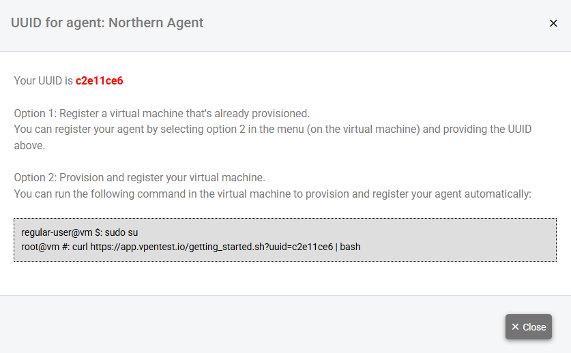Click the 'regular-user@vm $:' prompt
The image size is (571, 353).
tap(61, 232)
